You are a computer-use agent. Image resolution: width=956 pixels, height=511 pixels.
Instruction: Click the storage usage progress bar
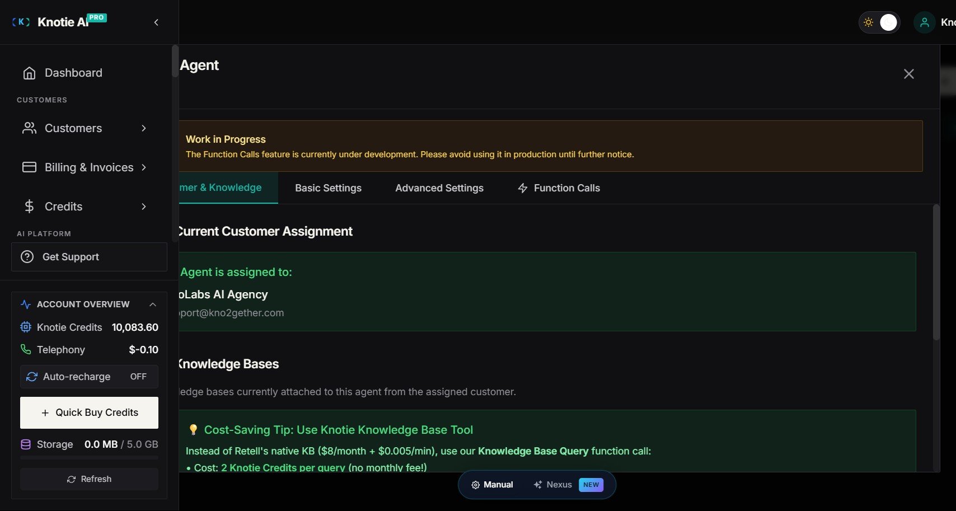tap(89, 458)
